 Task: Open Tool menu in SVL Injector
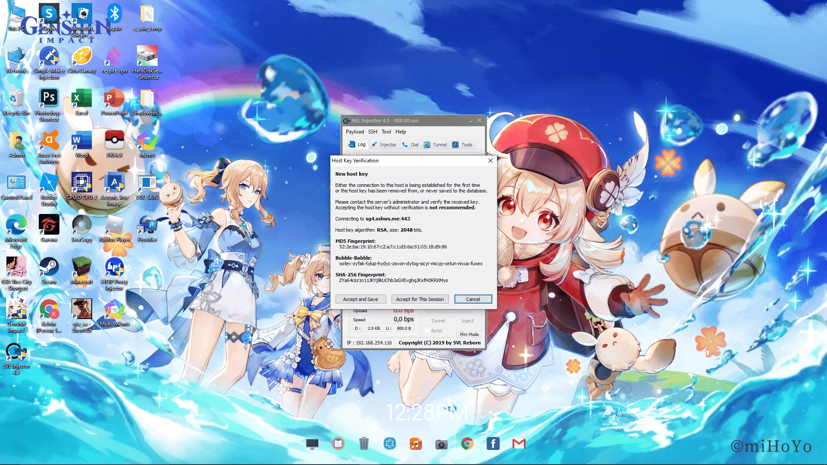(x=386, y=132)
